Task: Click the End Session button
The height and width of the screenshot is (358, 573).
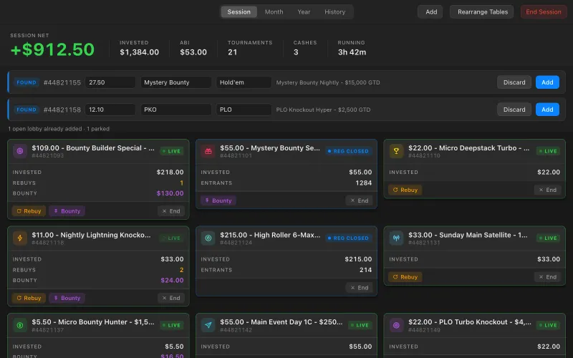Action: (544, 11)
